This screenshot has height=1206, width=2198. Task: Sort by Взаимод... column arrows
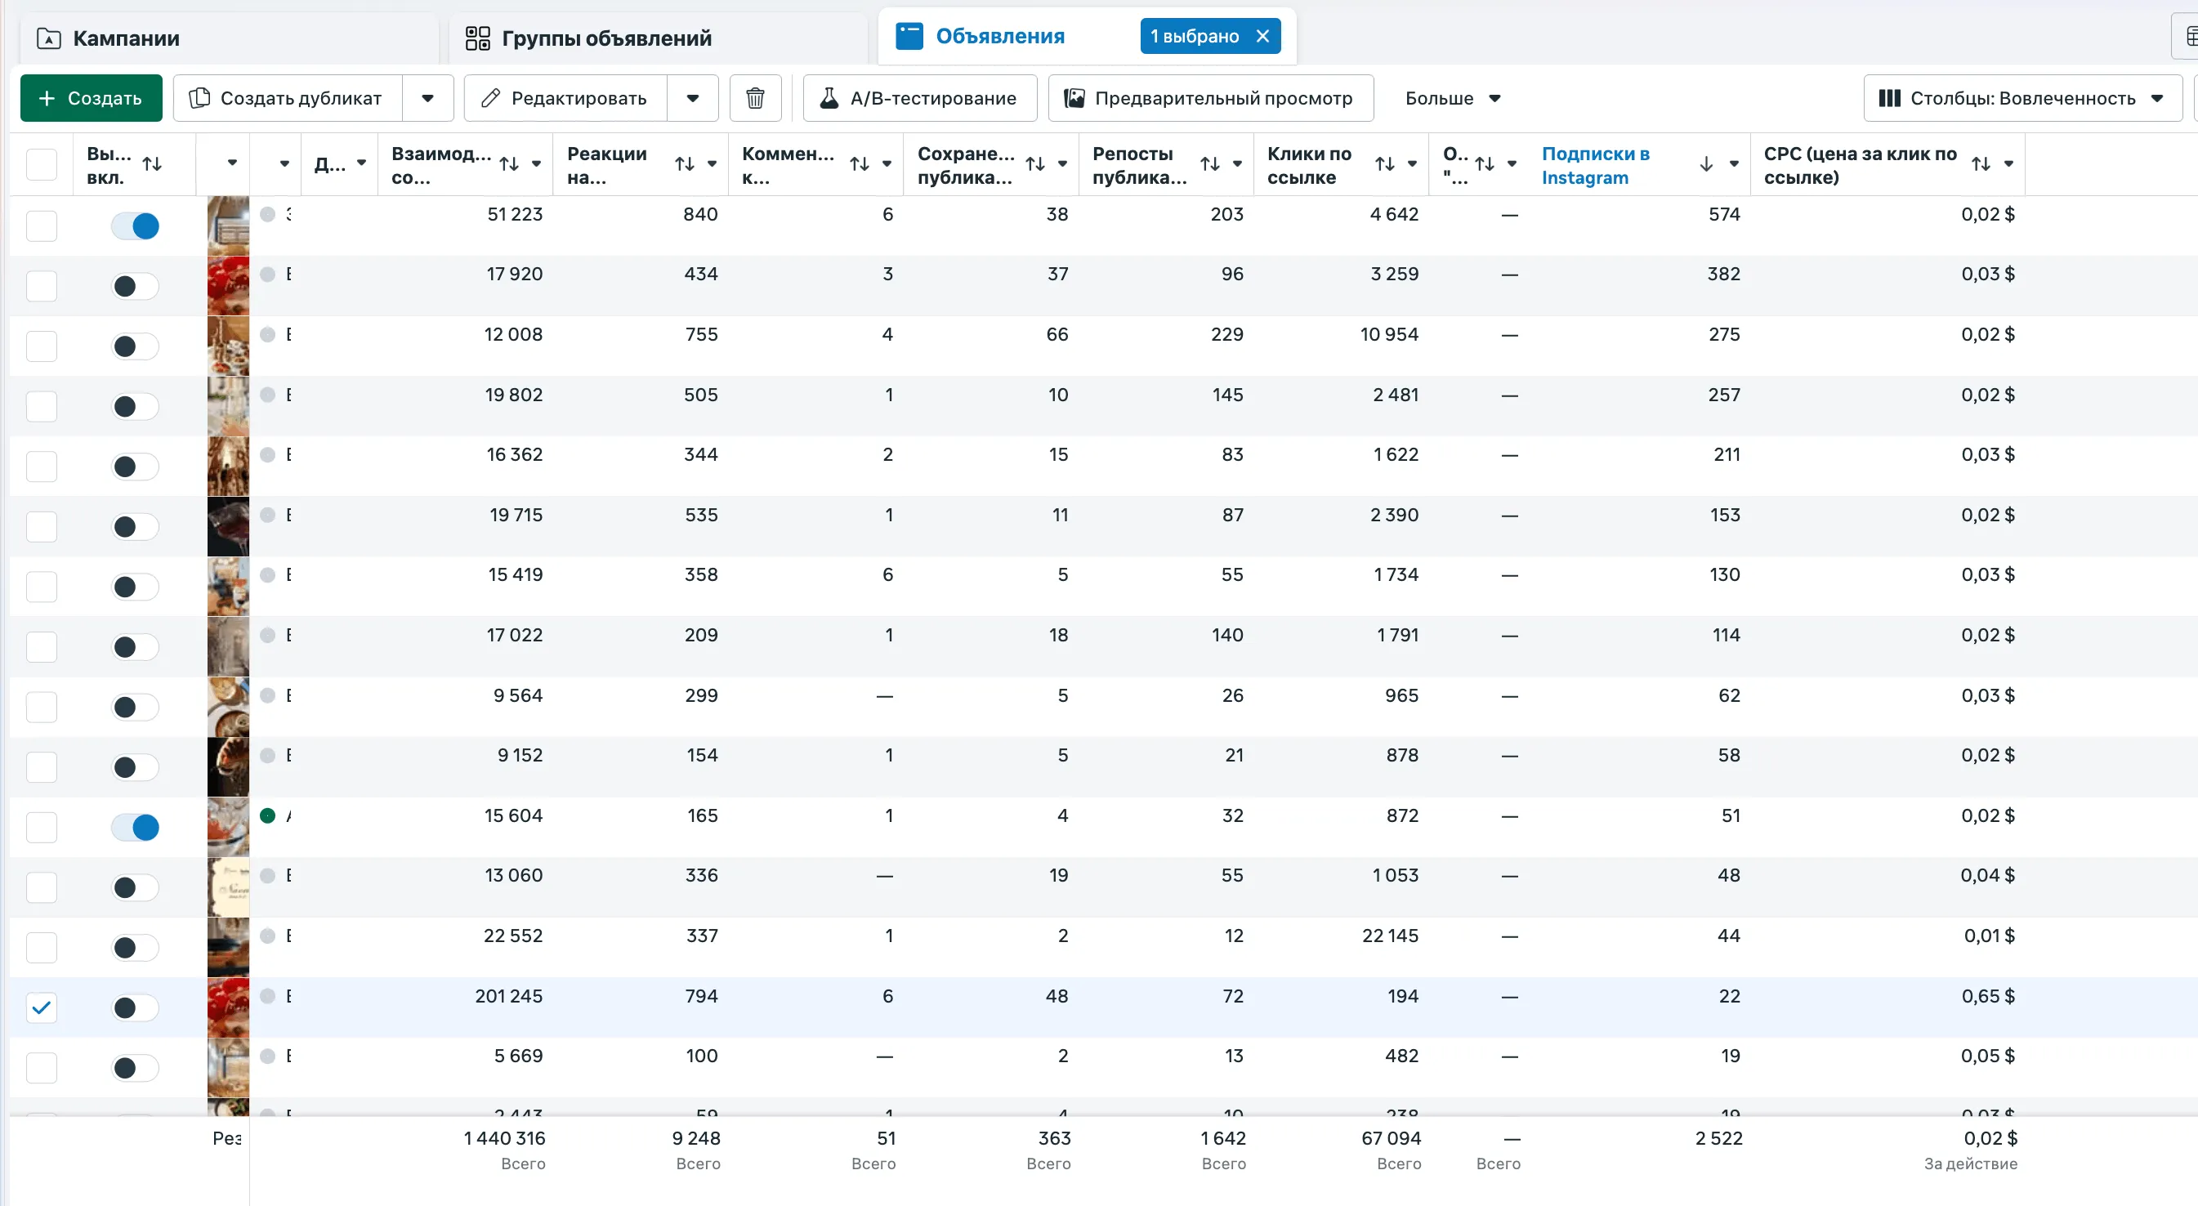509,164
